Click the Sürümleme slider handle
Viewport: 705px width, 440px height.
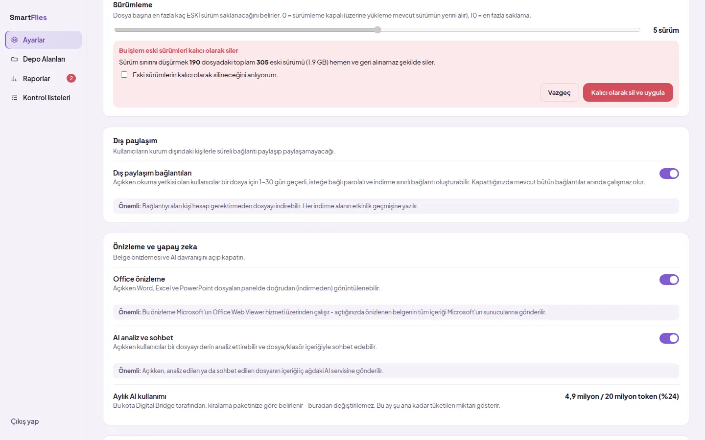(x=377, y=30)
